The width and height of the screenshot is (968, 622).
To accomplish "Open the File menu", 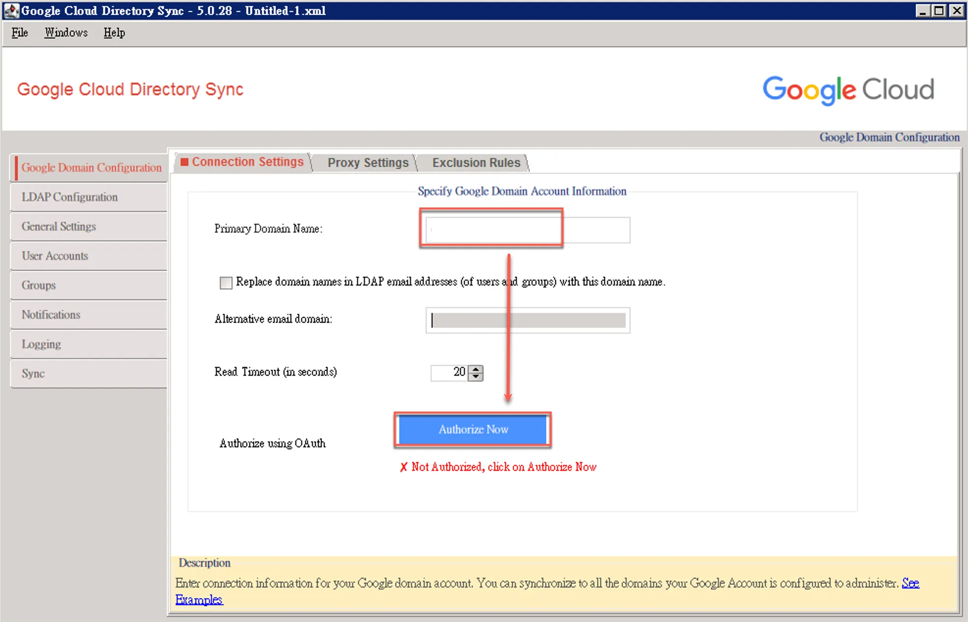I will click(20, 32).
